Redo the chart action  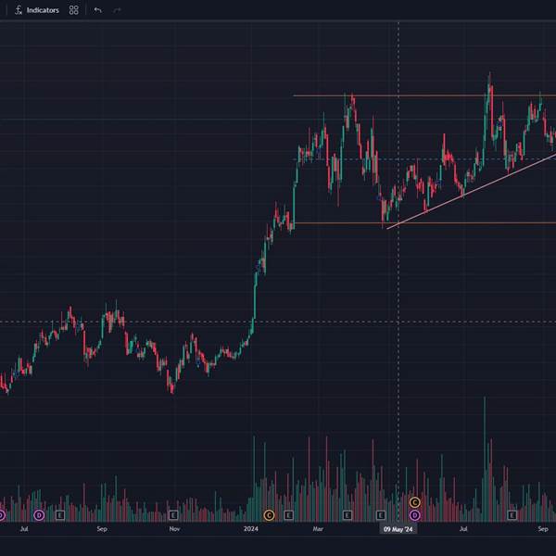click(117, 10)
